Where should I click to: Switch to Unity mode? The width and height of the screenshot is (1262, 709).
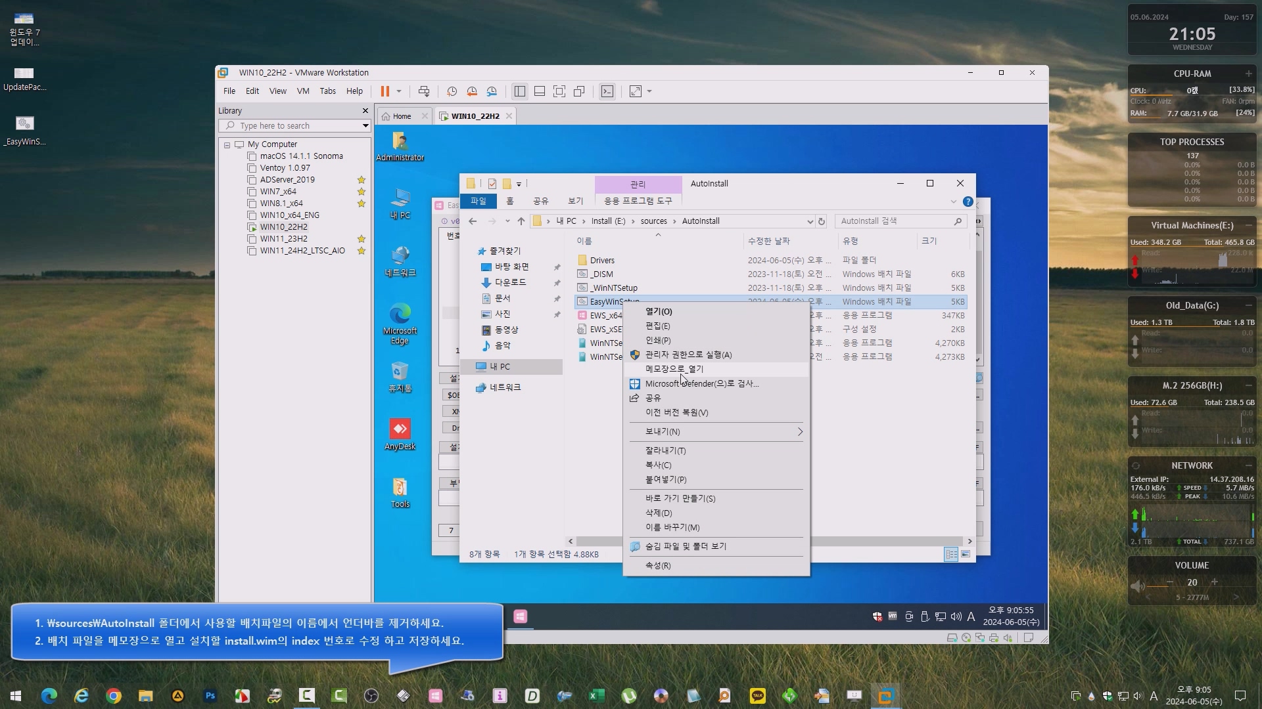point(579,91)
